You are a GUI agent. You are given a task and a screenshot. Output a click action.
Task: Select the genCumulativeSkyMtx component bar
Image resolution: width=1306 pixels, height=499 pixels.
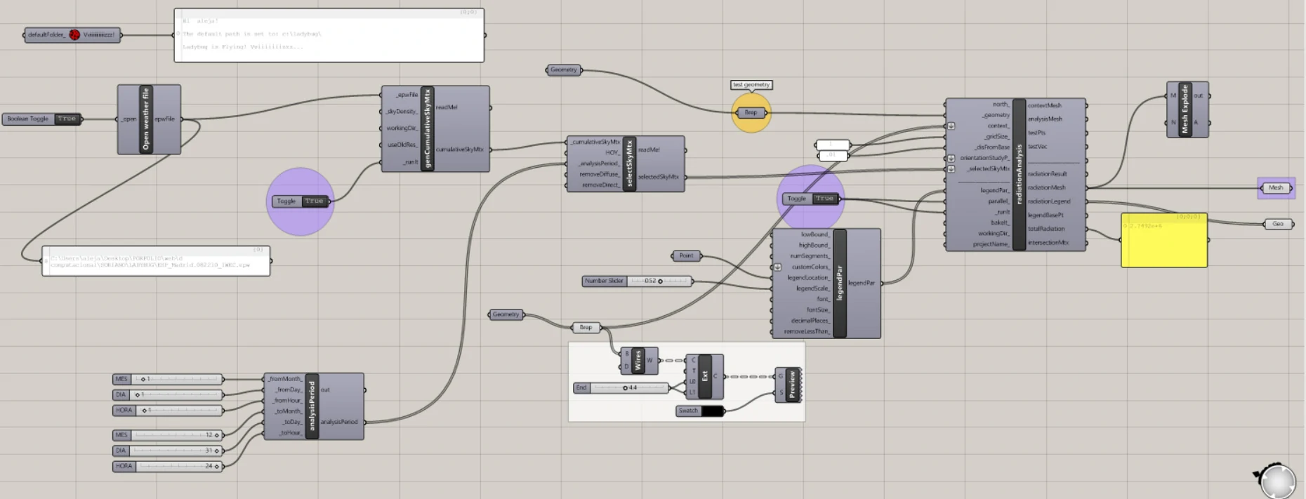coord(428,129)
